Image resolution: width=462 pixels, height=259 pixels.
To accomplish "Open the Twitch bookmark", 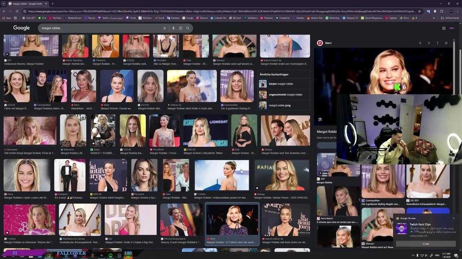I will click(x=131, y=18).
